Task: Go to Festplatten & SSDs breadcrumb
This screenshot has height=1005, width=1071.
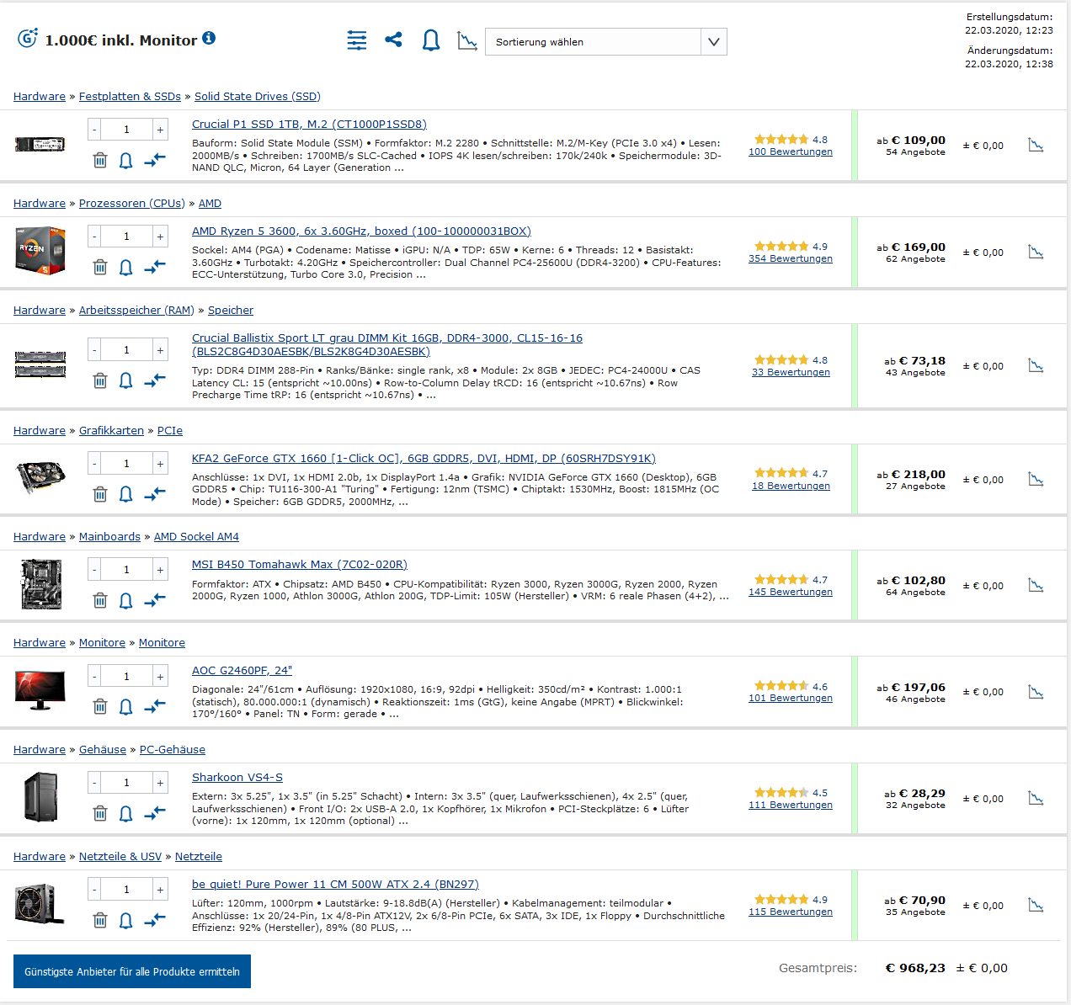Action: coord(130,96)
